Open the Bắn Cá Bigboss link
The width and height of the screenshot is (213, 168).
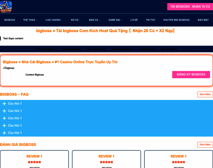[96, 49]
